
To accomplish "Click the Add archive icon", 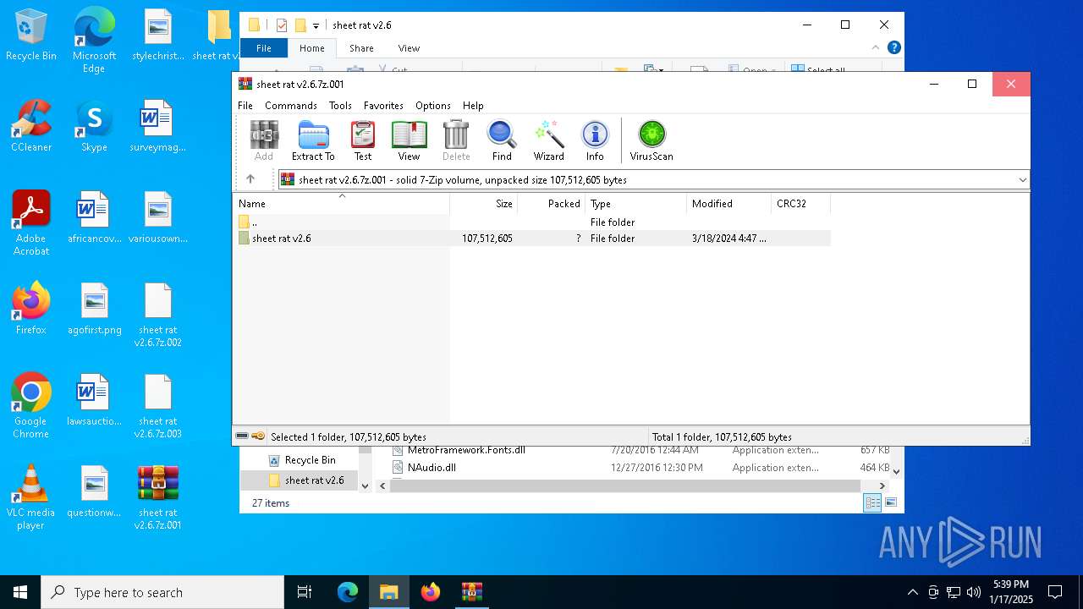I will tap(264, 140).
